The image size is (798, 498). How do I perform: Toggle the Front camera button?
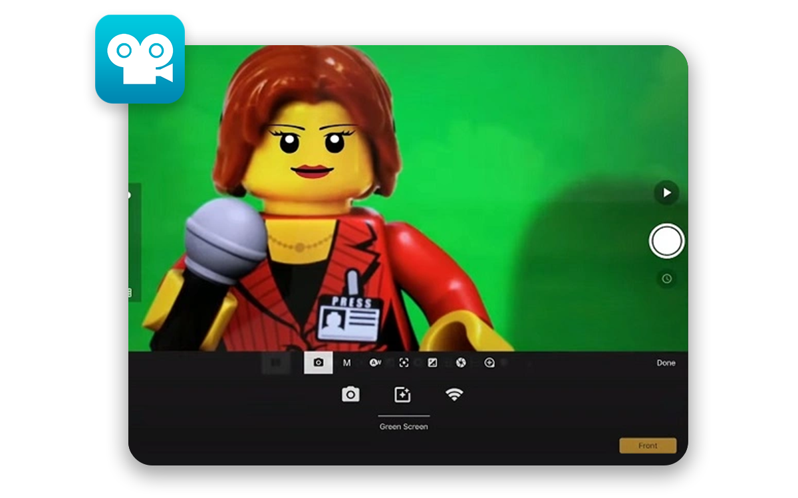[648, 446]
